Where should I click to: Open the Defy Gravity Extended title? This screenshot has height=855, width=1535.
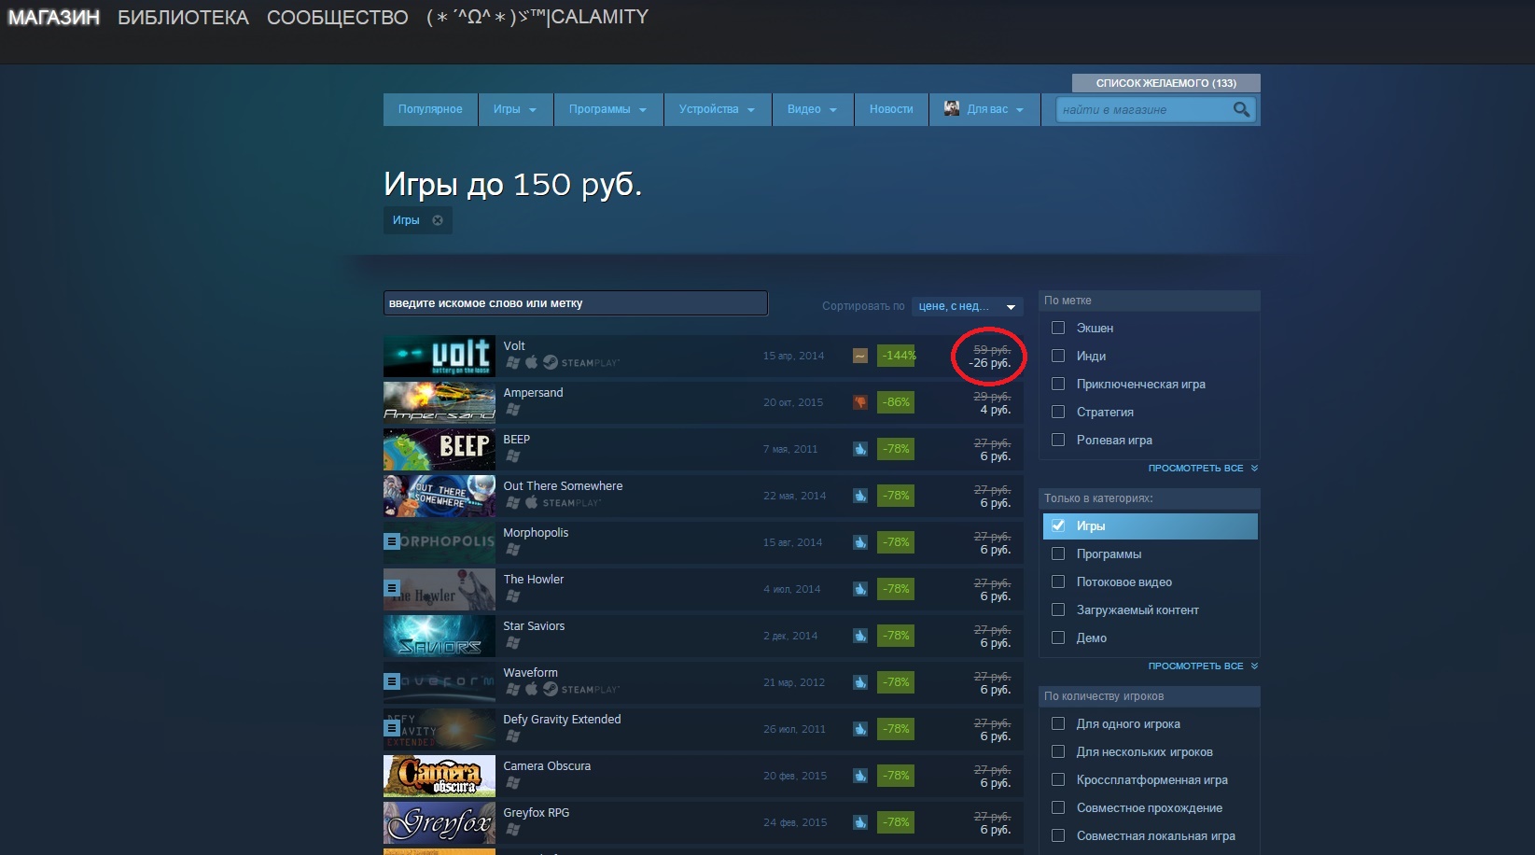point(562,720)
